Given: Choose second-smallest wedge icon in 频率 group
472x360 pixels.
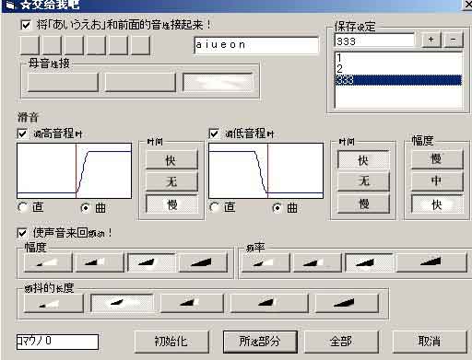Looking at the screenshot, I should point(317,262).
